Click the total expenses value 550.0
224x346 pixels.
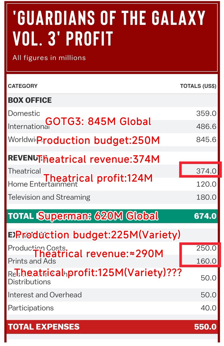click(205, 327)
